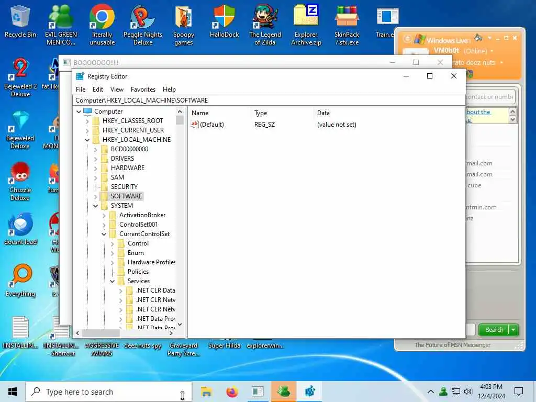This screenshot has height=402, width=536.
Task: Open the notification center icon
Action: pos(519,392)
